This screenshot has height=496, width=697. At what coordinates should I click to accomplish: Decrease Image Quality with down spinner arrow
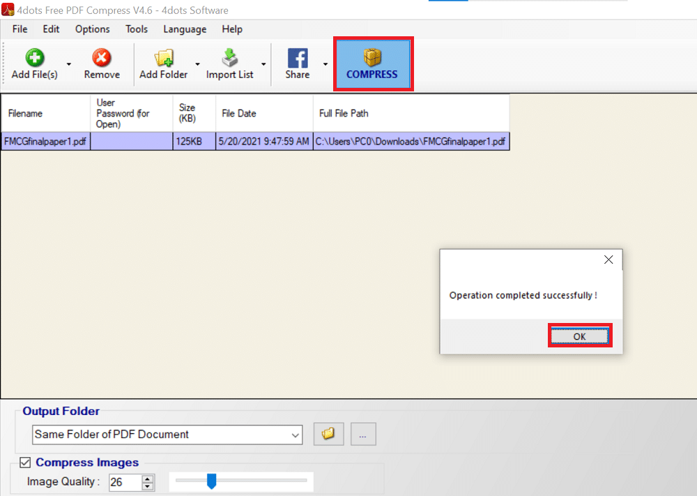coord(148,487)
